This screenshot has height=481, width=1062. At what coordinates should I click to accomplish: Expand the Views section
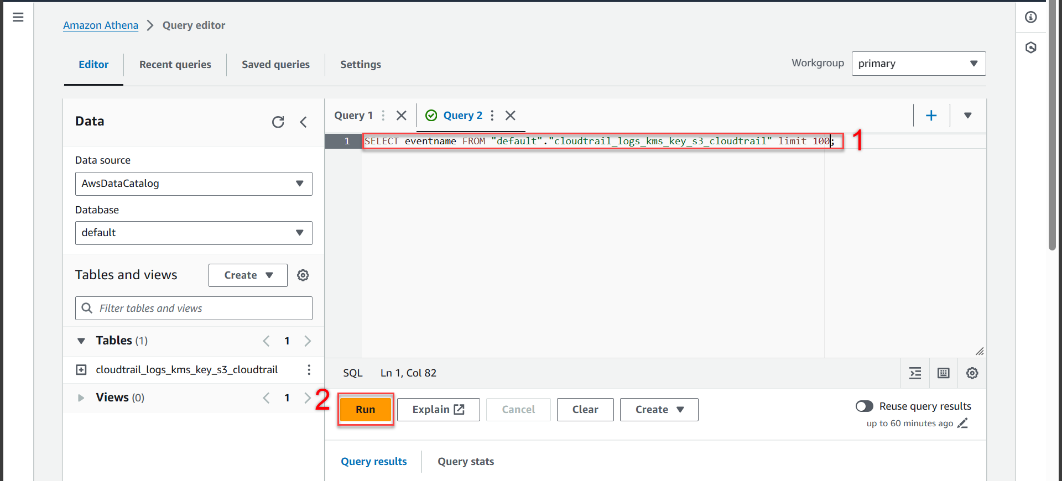[x=81, y=398]
